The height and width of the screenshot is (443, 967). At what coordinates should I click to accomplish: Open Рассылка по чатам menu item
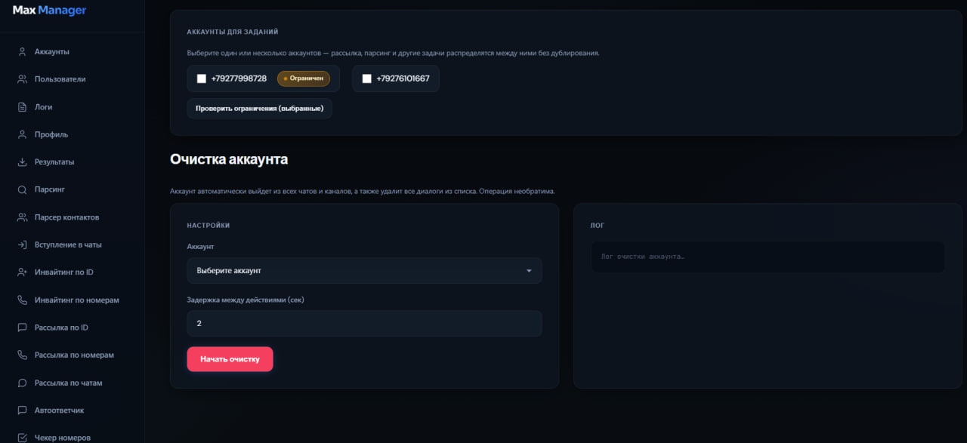[68, 383]
